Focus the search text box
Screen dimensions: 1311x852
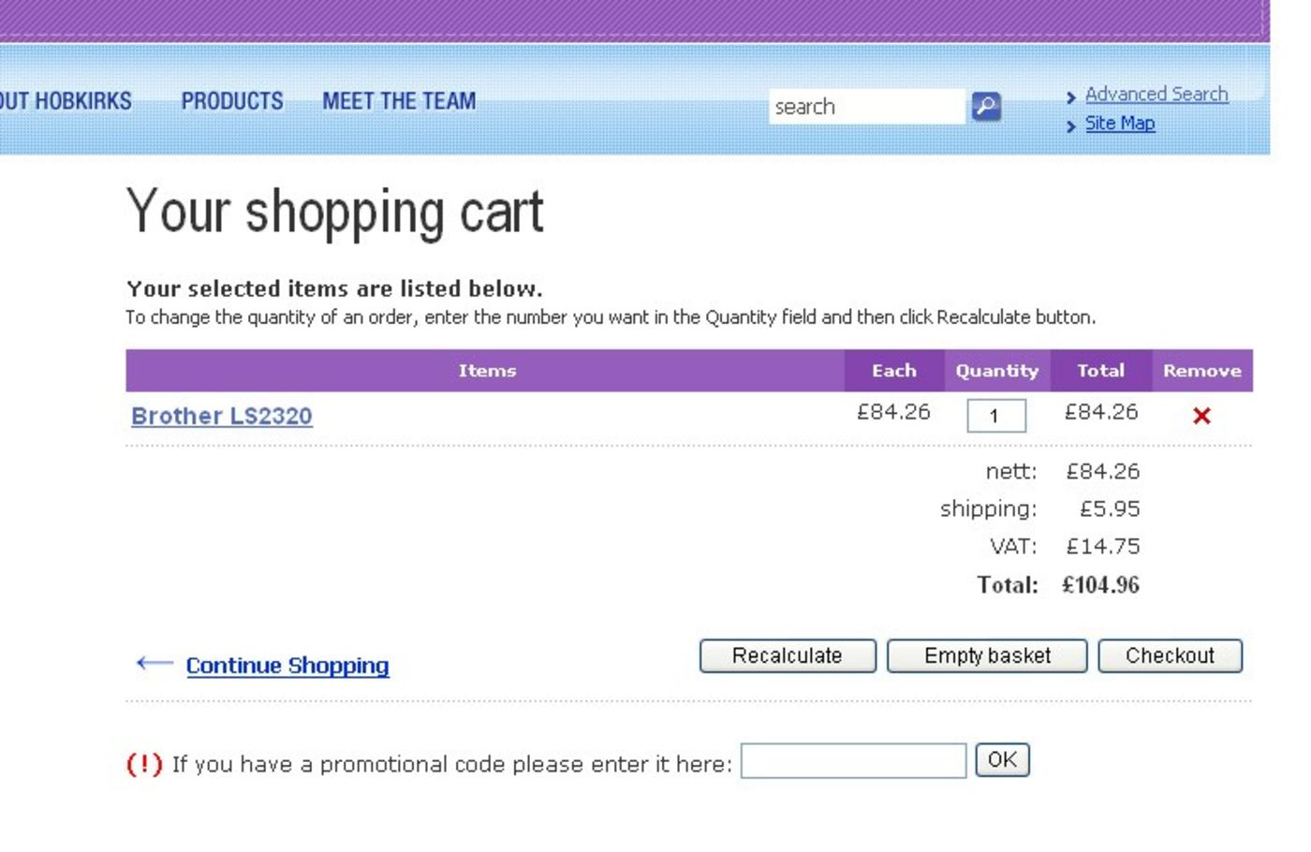pos(865,107)
